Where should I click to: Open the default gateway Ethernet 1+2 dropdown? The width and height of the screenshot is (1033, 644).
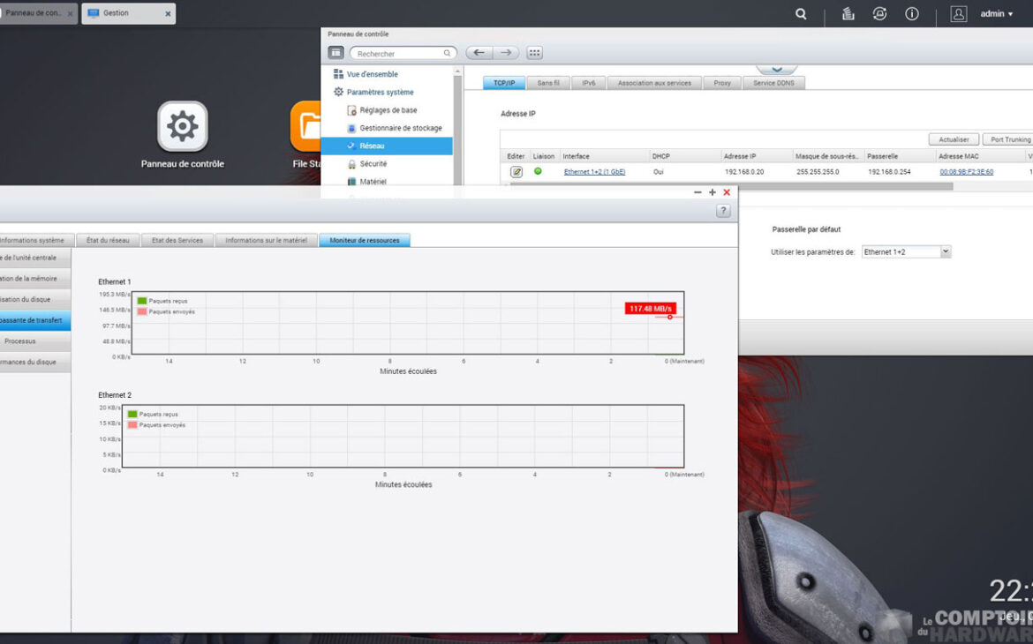[946, 252]
